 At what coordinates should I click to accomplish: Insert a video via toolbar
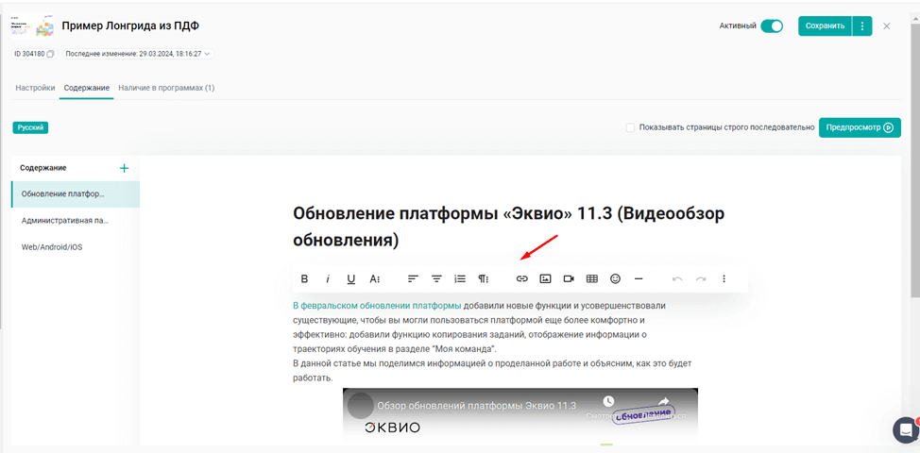point(569,279)
